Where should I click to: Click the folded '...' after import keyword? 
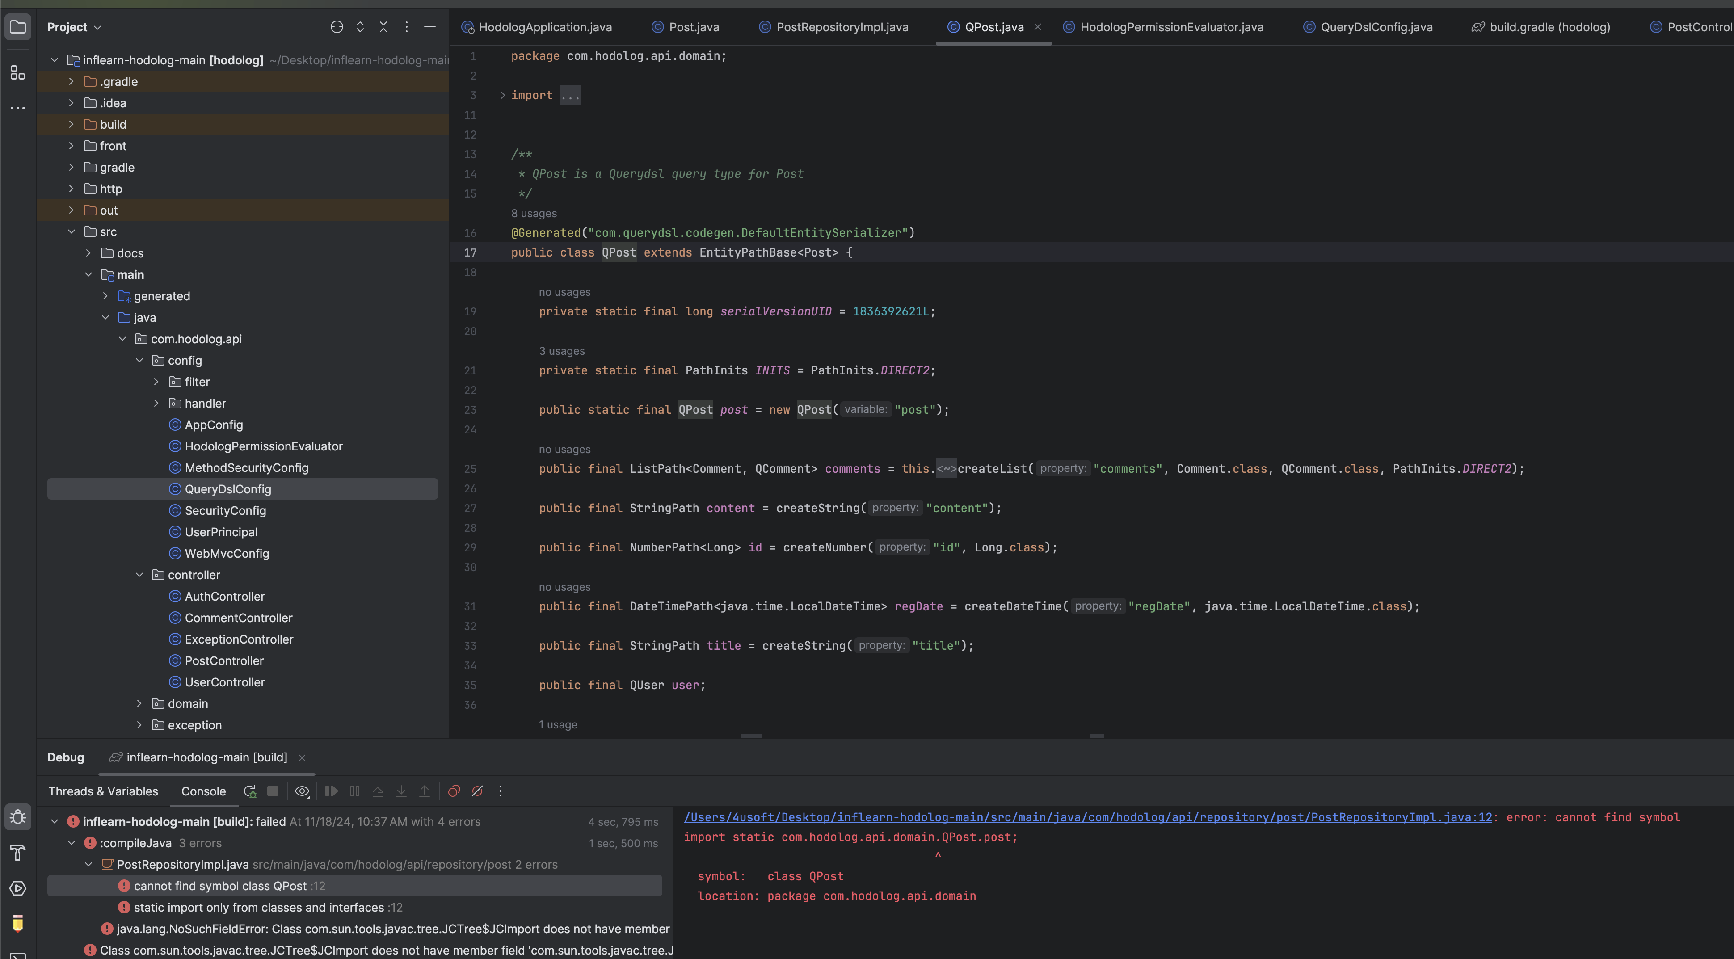570,96
